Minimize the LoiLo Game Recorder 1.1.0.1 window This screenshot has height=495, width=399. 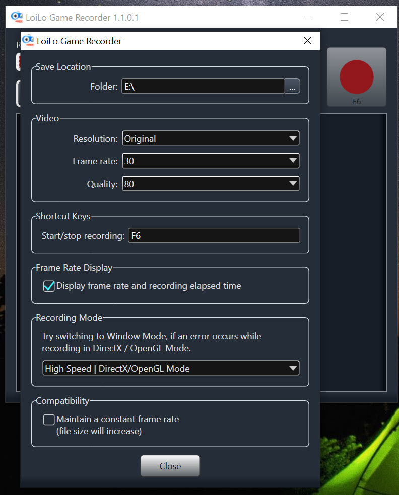pos(310,17)
